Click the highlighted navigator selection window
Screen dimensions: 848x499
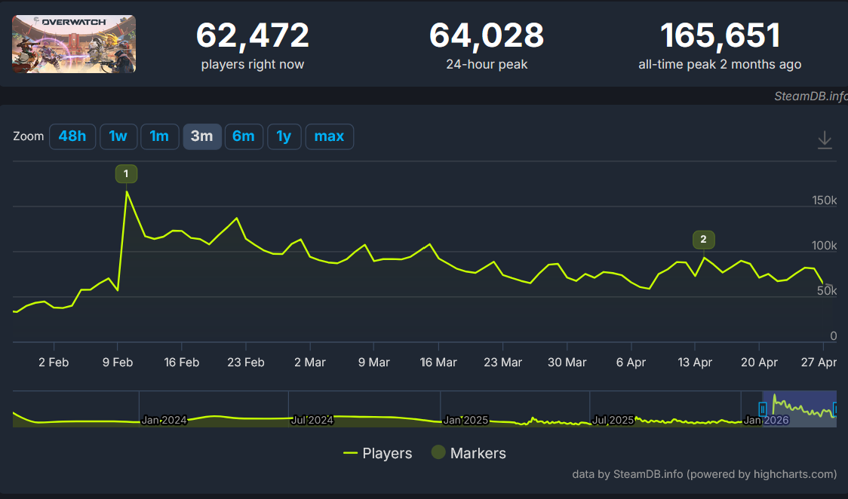(x=799, y=409)
